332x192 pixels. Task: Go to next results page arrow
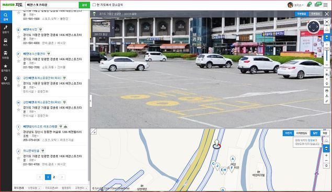click(62, 177)
